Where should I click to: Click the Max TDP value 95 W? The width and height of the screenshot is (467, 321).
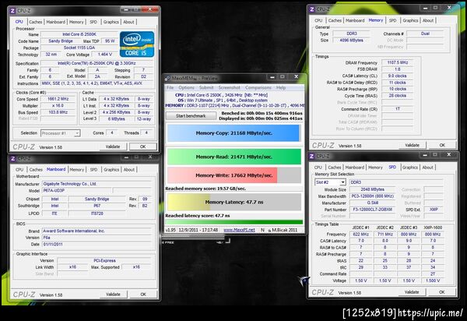pos(110,41)
